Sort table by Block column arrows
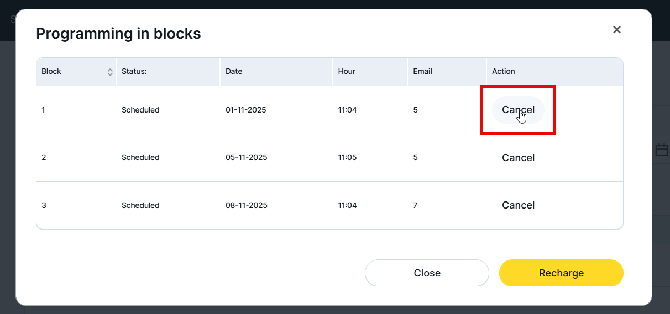The height and width of the screenshot is (314, 670). pos(110,72)
